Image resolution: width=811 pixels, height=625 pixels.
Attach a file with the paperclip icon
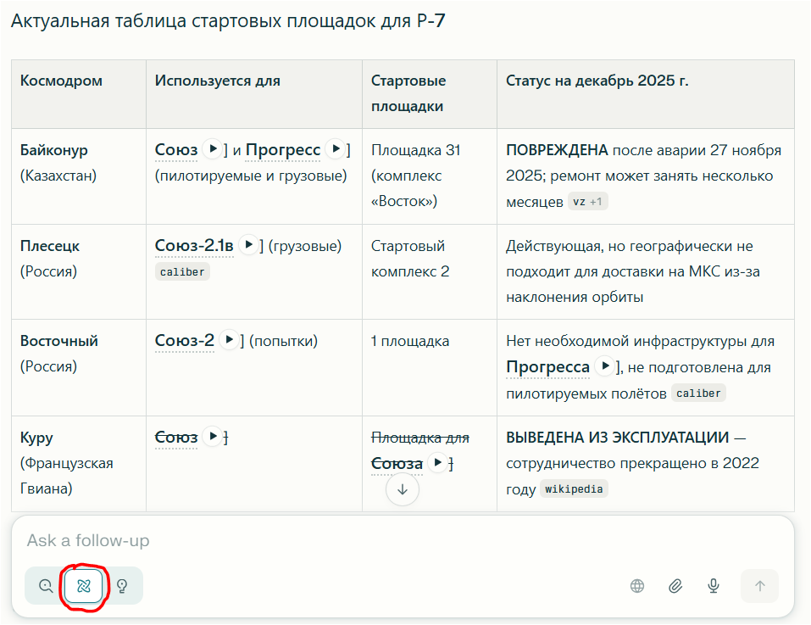pyautogui.click(x=675, y=585)
